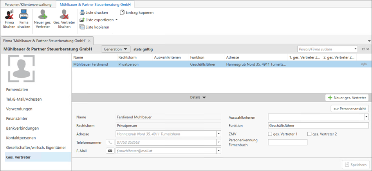Click Ges. Vertreter löschen icon
This screenshot has width=372, height=171.
click(x=64, y=15)
